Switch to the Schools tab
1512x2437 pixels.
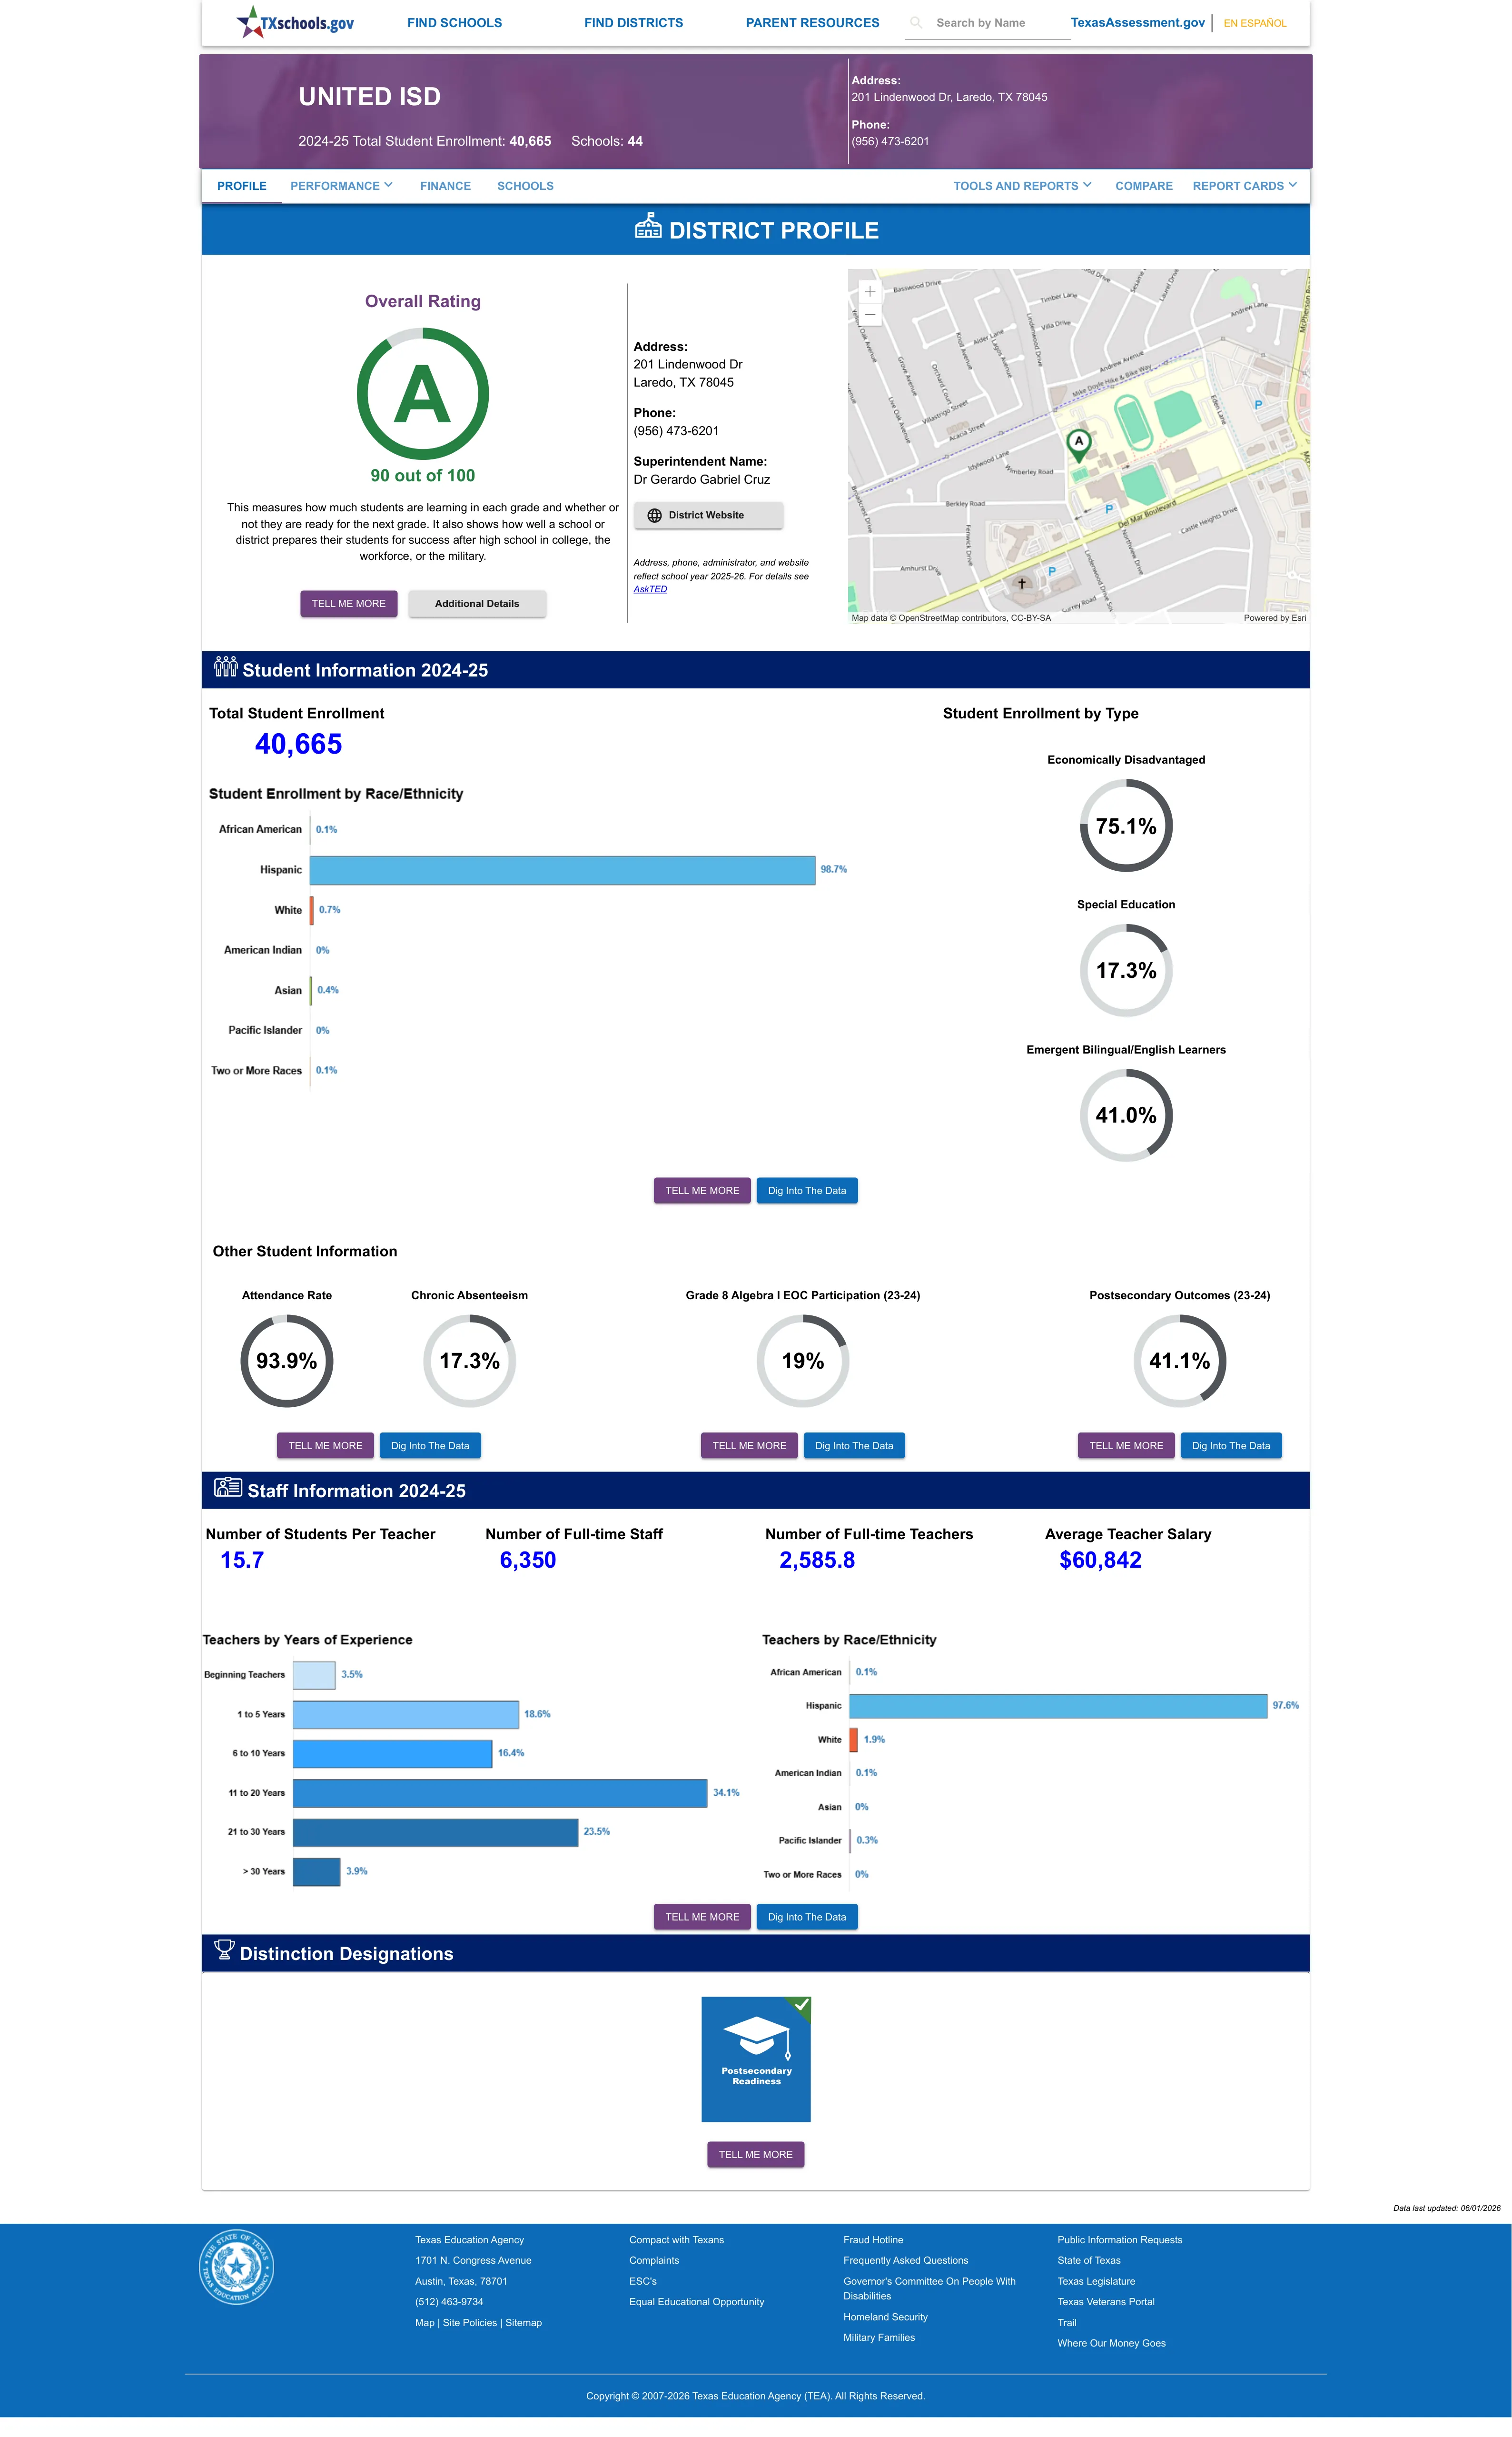(x=525, y=186)
